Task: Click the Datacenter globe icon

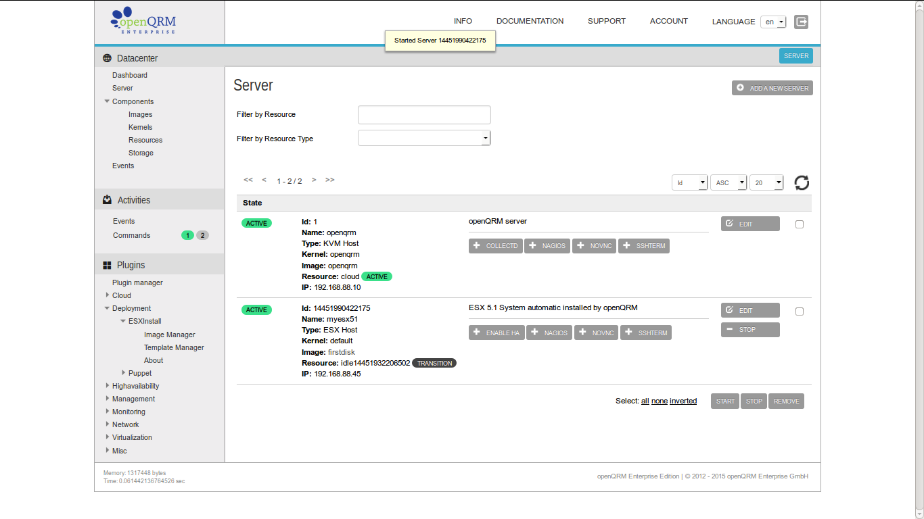Action: pos(107,58)
